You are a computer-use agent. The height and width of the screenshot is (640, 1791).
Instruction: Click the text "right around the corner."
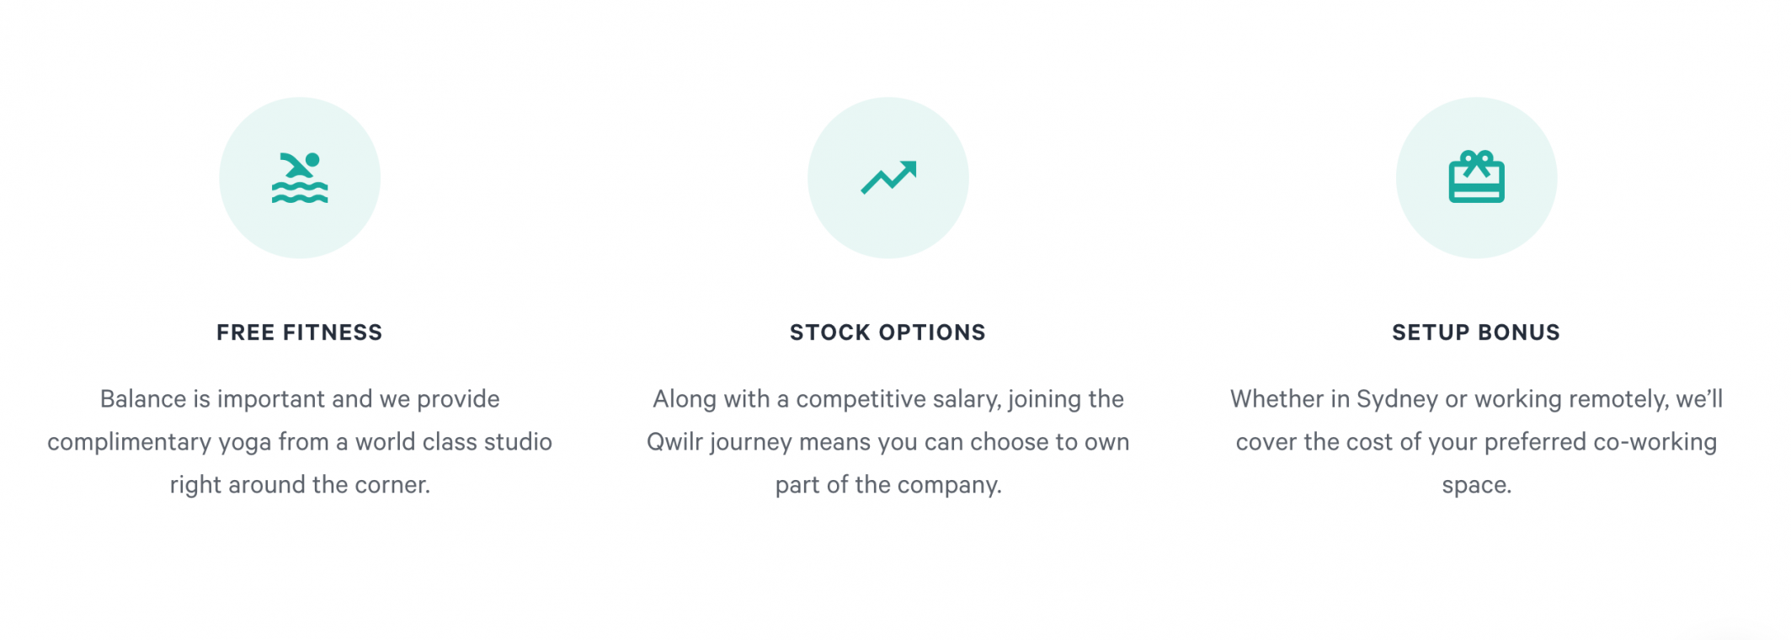pyautogui.click(x=300, y=485)
